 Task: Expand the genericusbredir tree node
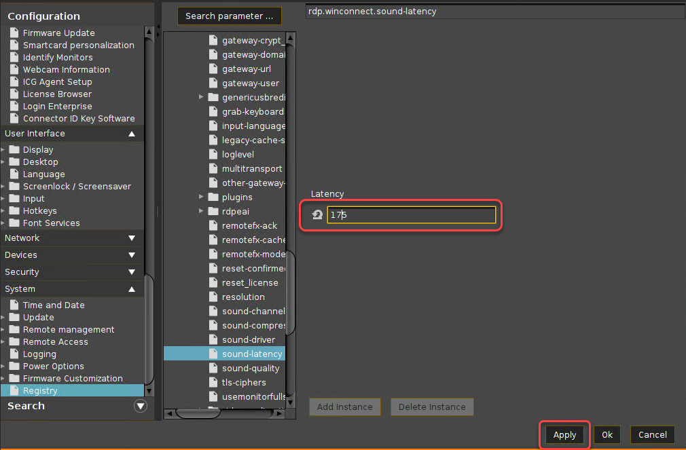coord(202,97)
